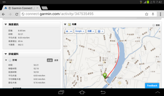Switch to 速度 view
164x96 pixels.
tap(56, 60)
